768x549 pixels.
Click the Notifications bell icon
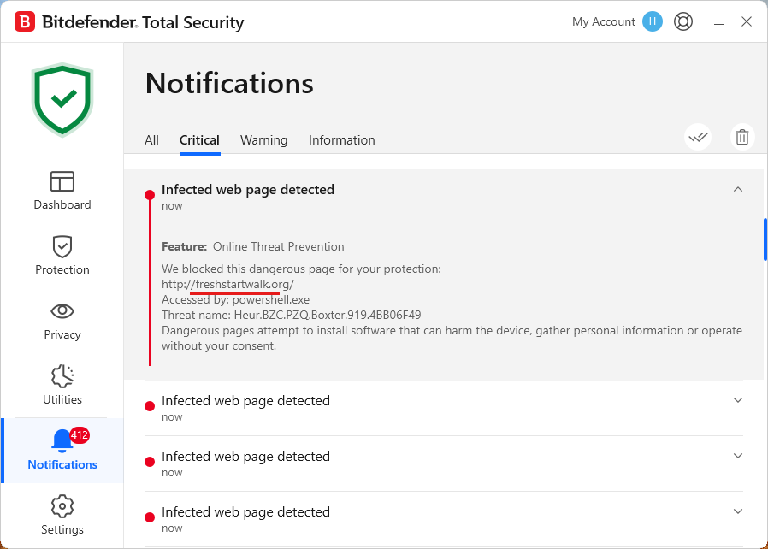point(62,441)
